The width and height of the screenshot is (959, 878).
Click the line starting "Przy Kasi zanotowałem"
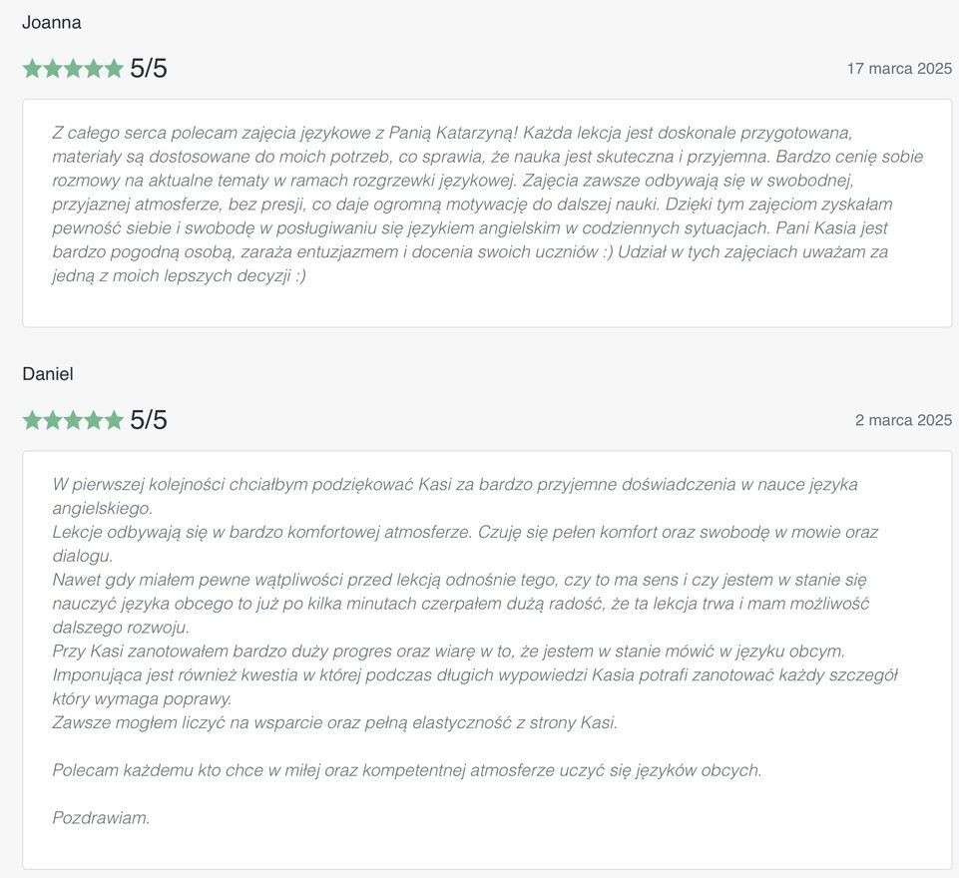pos(448,652)
